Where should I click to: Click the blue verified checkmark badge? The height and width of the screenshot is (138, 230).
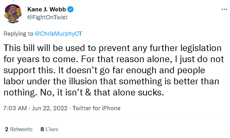point(70,9)
